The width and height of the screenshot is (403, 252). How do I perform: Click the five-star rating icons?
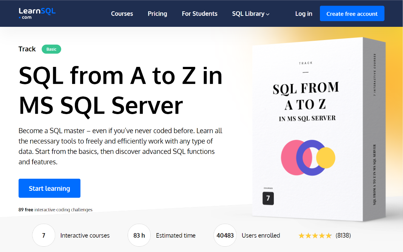pos(315,235)
